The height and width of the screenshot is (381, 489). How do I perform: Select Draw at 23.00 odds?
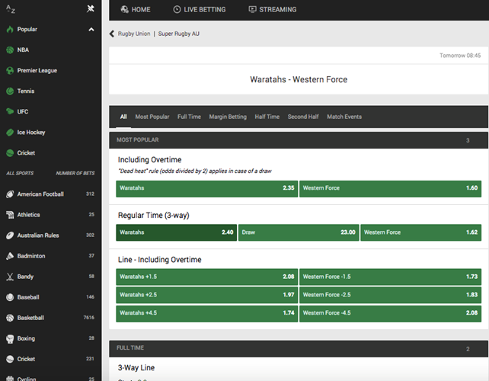point(299,232)
